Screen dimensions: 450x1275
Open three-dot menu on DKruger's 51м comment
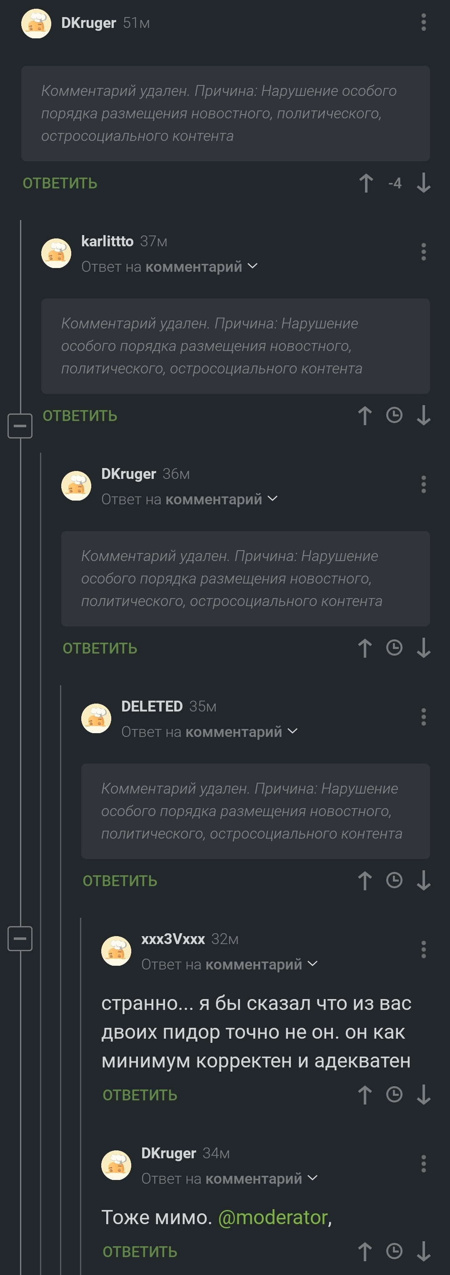pyautogui.click(x=423, y=23)
